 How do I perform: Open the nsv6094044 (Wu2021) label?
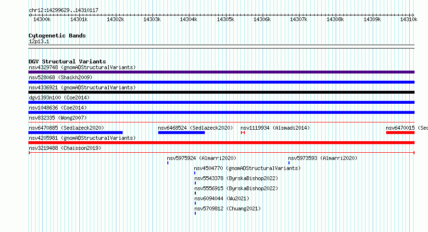pos(222,198)
